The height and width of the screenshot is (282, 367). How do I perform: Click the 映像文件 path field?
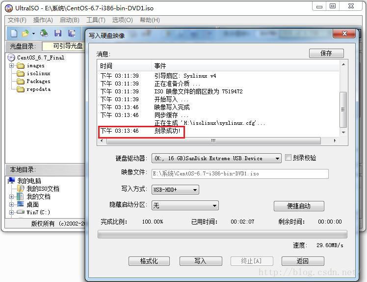[x=240, y=174]
